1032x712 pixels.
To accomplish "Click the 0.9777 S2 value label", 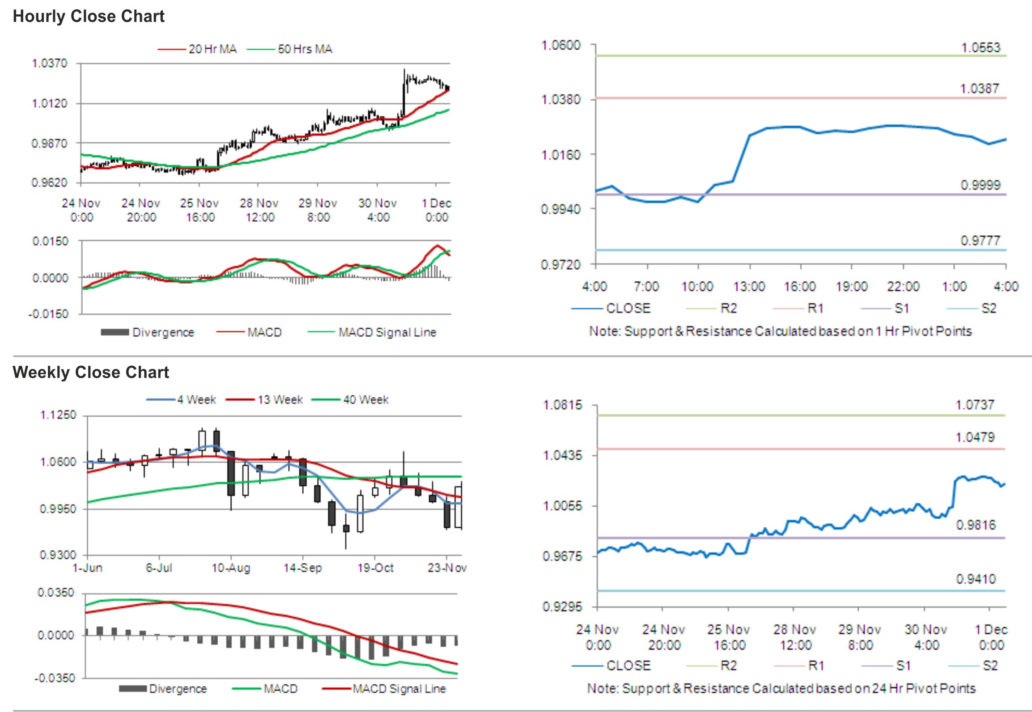I will [980, 241].
